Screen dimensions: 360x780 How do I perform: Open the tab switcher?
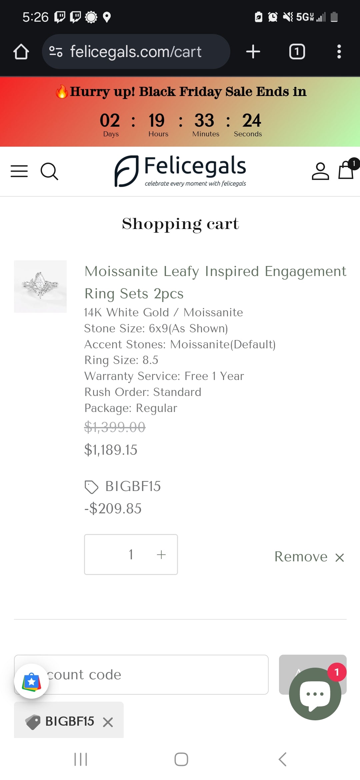point(297,52)
